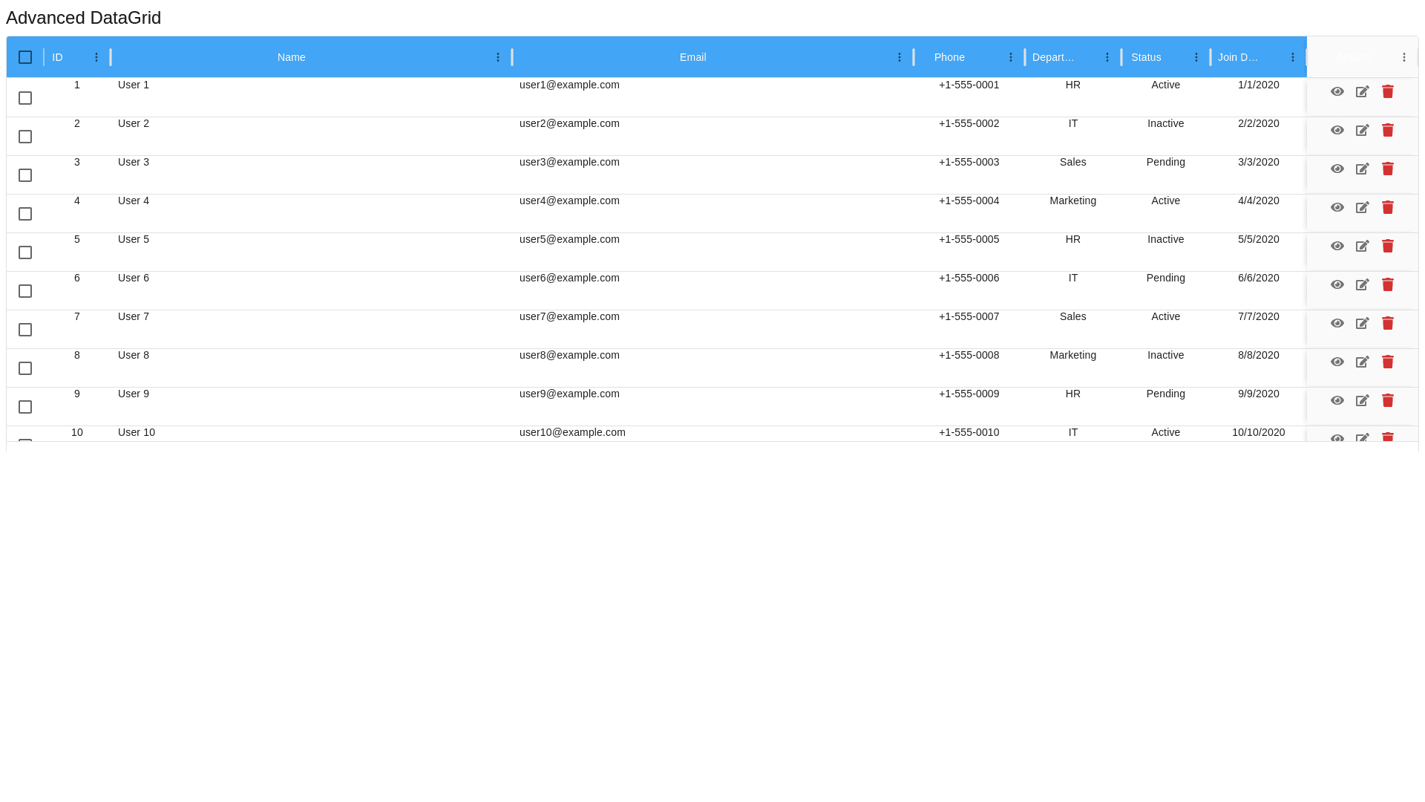The height and width of the screenshot is (802, 1425).
Task: View details of User 6 via eye icon
Action: point(1337,284)
